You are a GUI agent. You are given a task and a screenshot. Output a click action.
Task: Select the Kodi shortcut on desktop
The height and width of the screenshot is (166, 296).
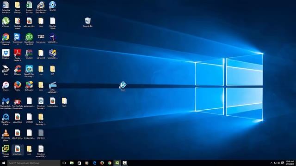tap(123, 86)
